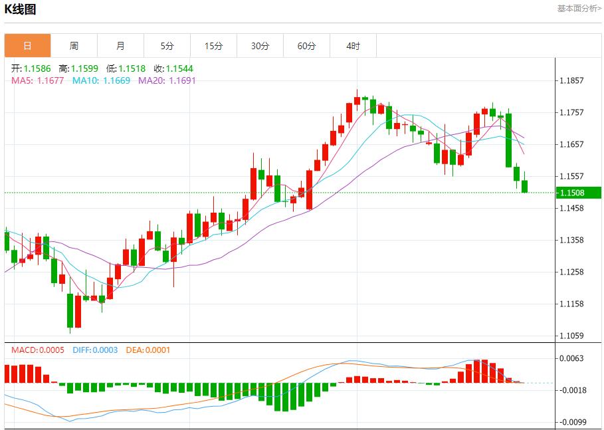
Task: Switch to the 日 (daily) timeframe tab
Action: pos(25,45)
